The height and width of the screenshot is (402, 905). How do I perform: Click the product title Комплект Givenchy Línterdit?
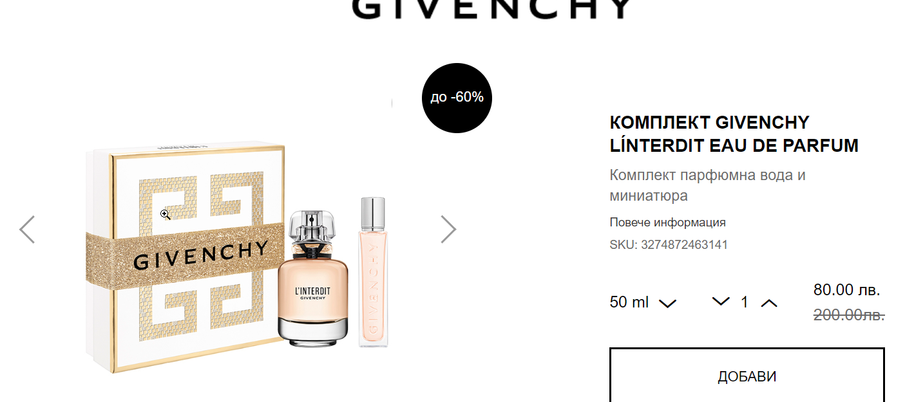click(x=734, y=134)
